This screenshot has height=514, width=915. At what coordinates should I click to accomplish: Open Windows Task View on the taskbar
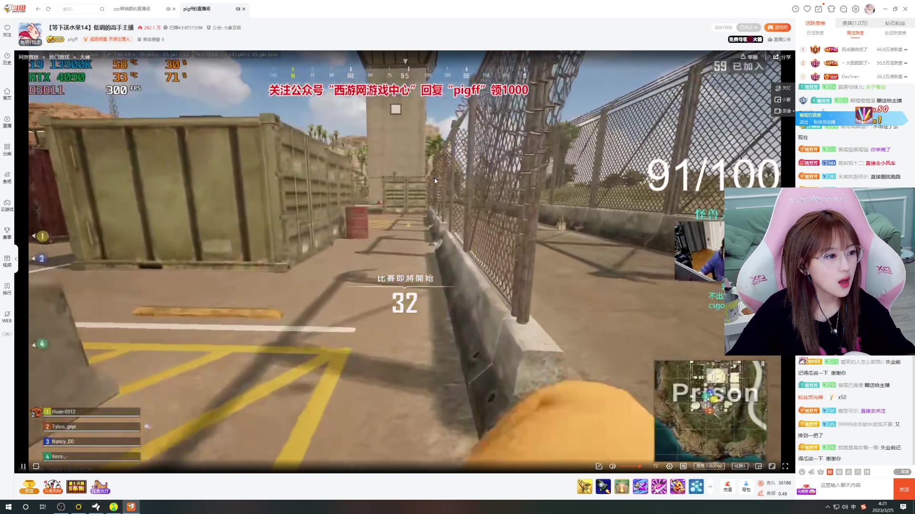(x=43, y=507)
